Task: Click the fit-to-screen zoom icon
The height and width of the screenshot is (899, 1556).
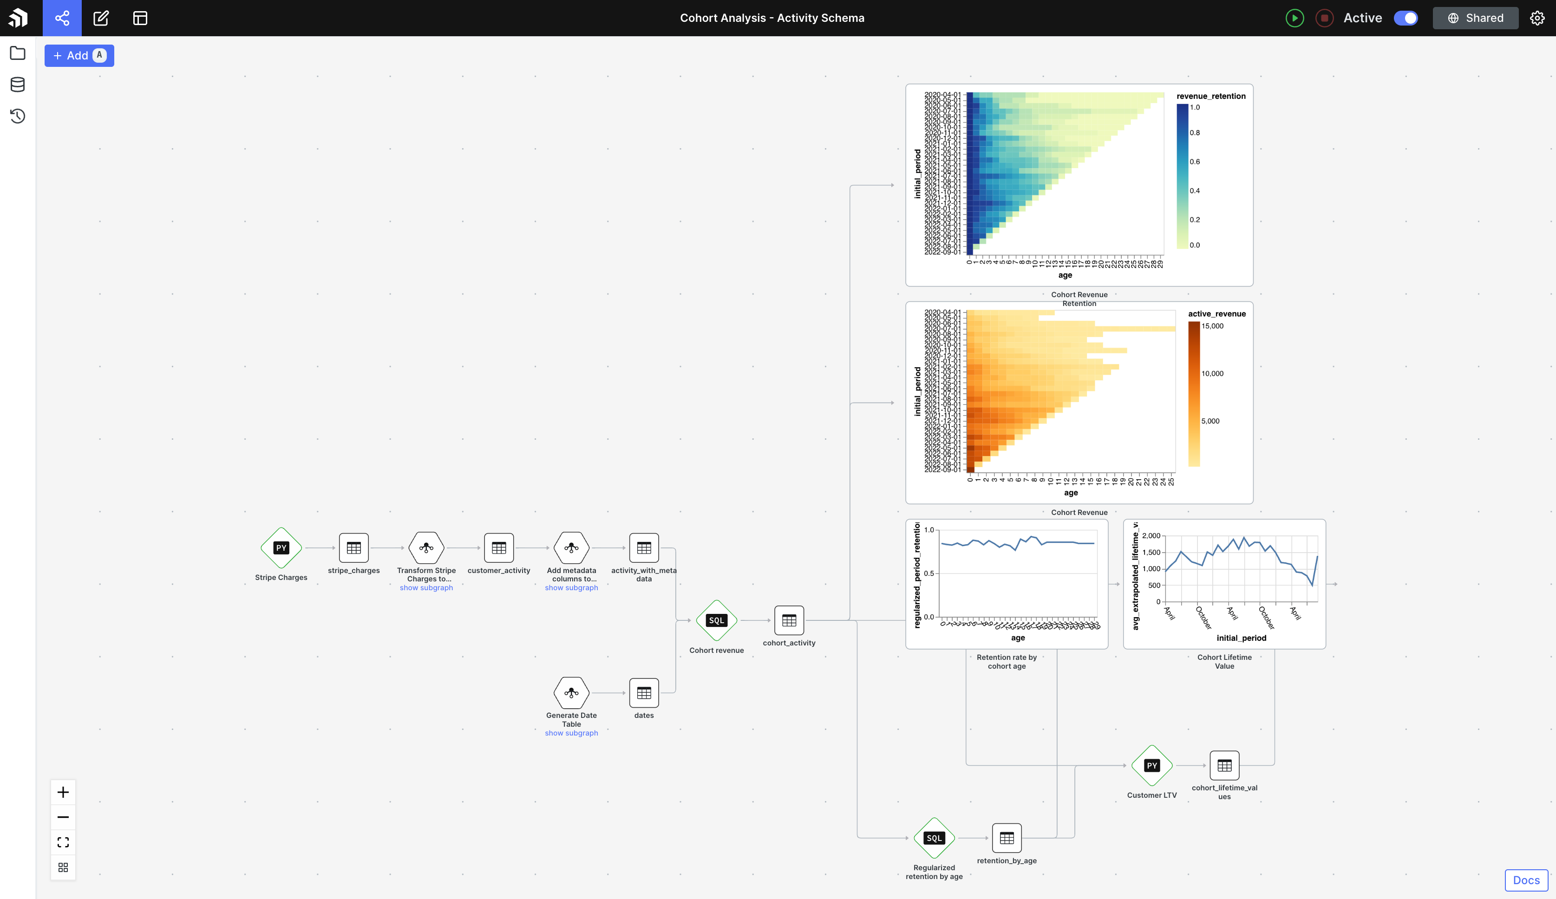Action: [63, 842]
